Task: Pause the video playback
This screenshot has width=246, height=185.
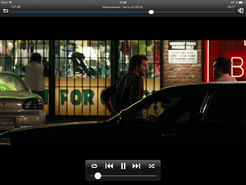Action: point(123,166)
